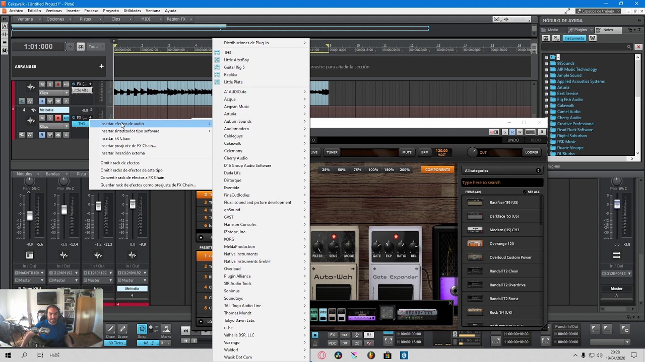Click the COMPONENTS button in TH3

click(x=437, y=170)
